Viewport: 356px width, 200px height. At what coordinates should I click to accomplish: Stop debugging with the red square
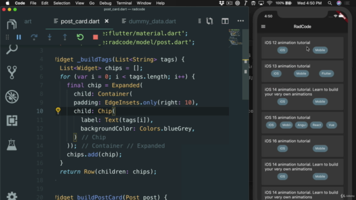[x=95, y=37]
